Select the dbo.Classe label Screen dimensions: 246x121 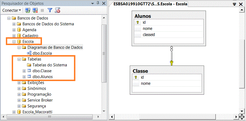point(42,71)
